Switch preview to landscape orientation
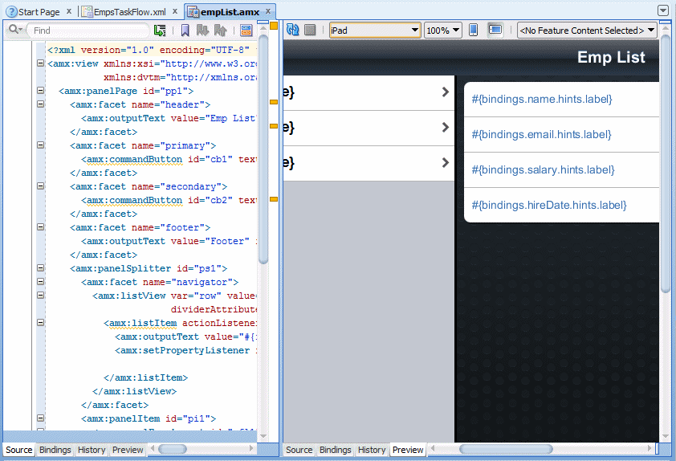The height and width of the screenshot is (461, 676). 495,31
